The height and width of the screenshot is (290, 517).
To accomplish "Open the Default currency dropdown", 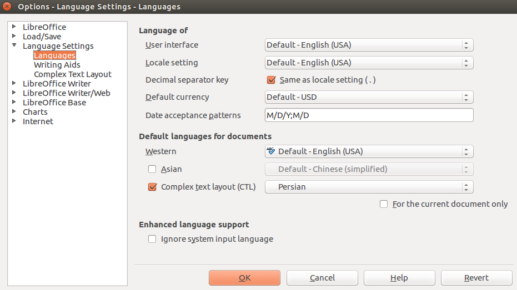I will (369, 97).
